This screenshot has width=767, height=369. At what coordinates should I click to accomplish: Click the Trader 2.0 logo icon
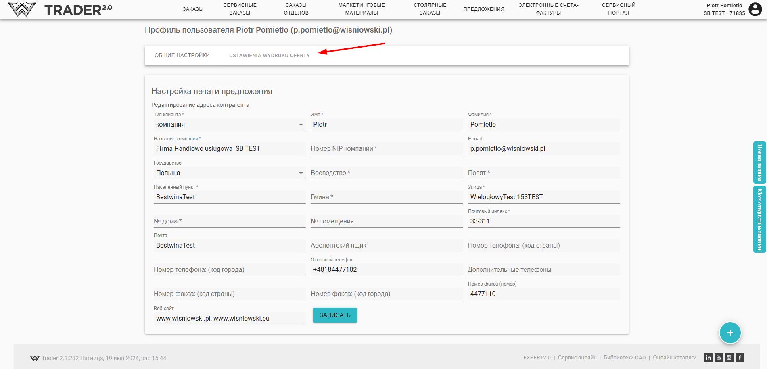(22, 9)
